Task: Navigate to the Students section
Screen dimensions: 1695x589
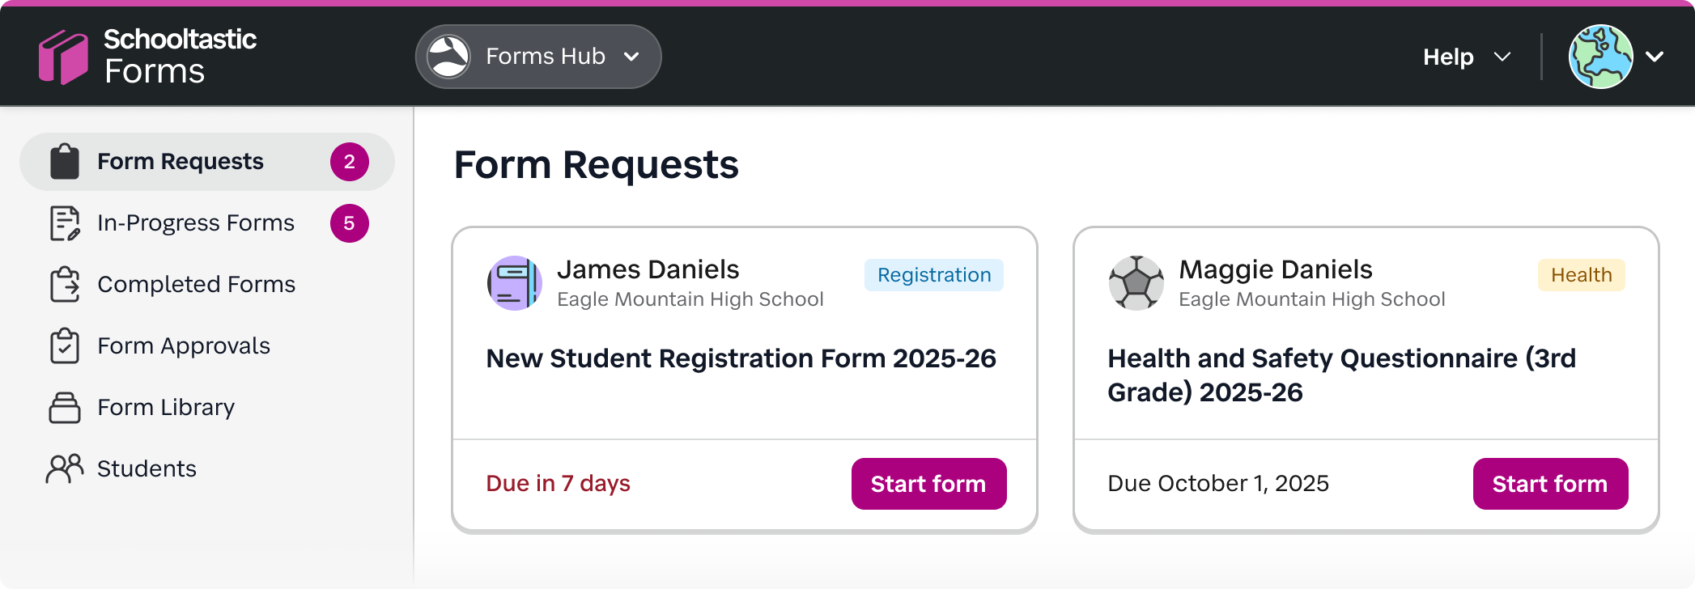Action: point(146,468)
